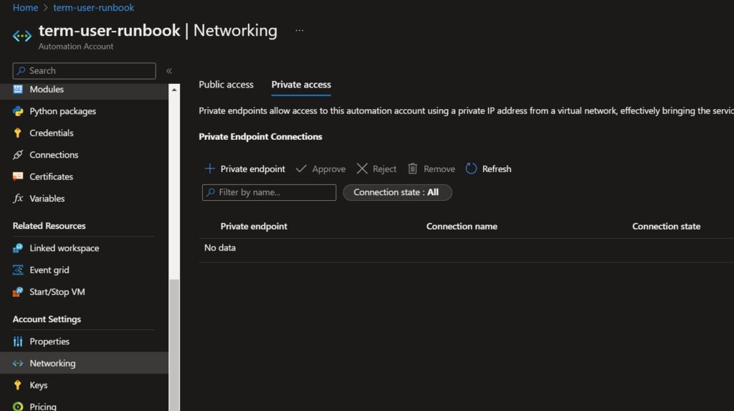734x411 pixels.
Task: Open Certificates menu item
Action: click(x=85, y=176)
